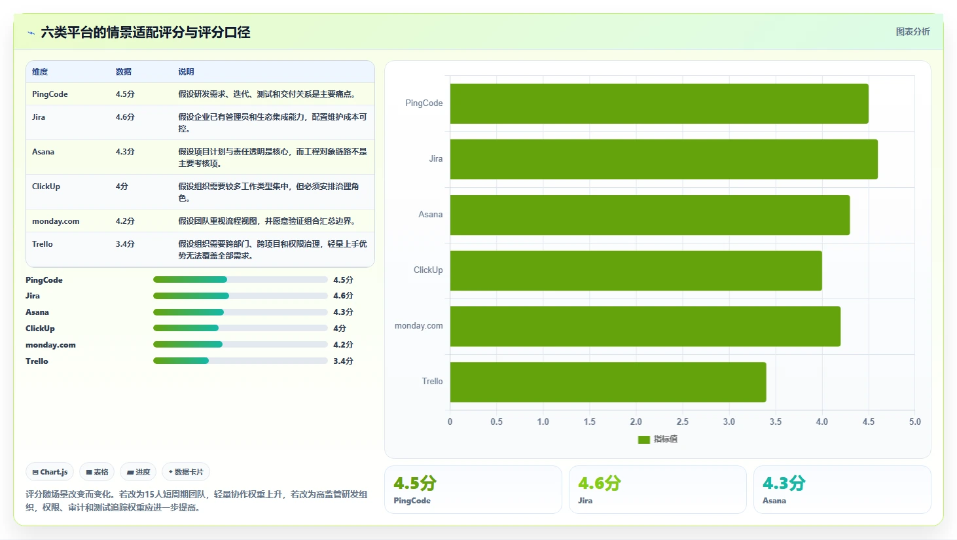
Task: Click the 4.5分 PingCode data card
Action: [473, 490]
